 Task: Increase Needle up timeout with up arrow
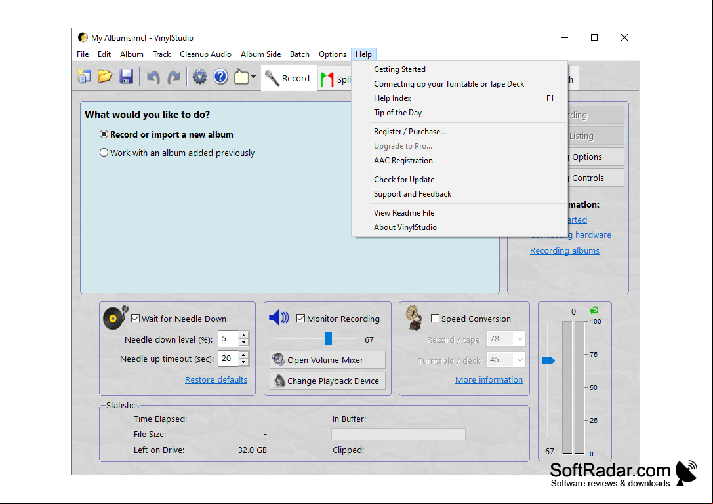[x=244, y=355]
